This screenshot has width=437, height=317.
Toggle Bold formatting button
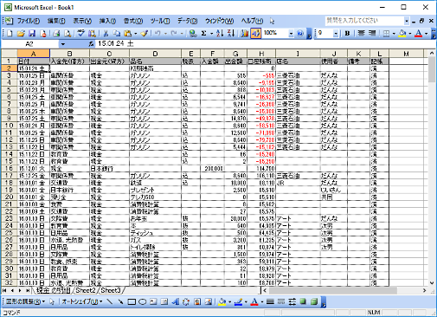[x=347, y=34]
